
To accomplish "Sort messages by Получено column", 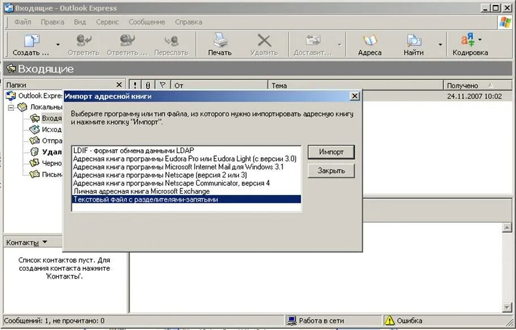I will point(478,85).
